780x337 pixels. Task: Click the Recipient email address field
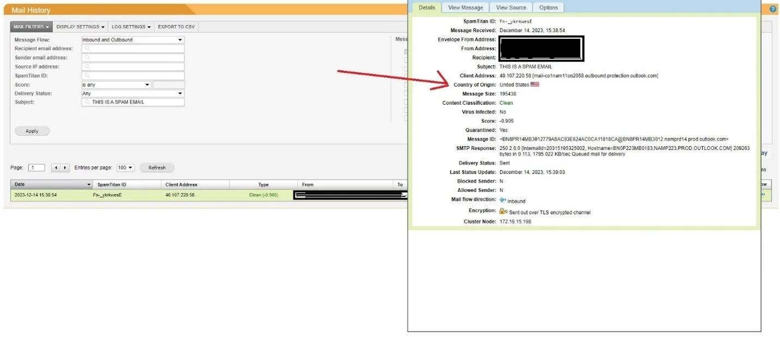[x=133, y=49]
